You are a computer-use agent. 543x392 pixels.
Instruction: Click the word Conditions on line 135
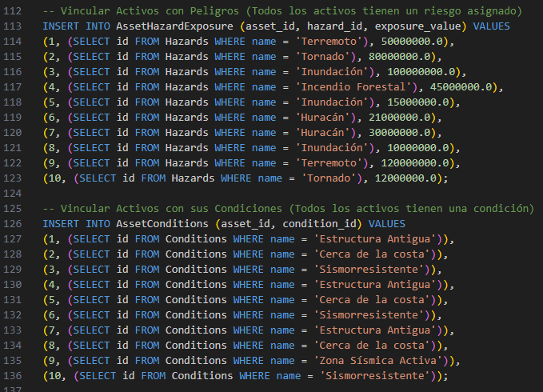tap(196, 361)
